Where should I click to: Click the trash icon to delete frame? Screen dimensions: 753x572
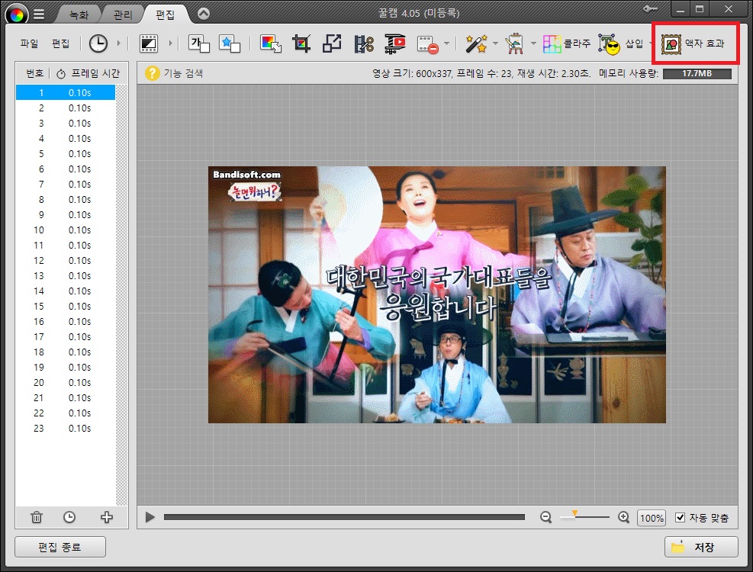tap(37, 517)
